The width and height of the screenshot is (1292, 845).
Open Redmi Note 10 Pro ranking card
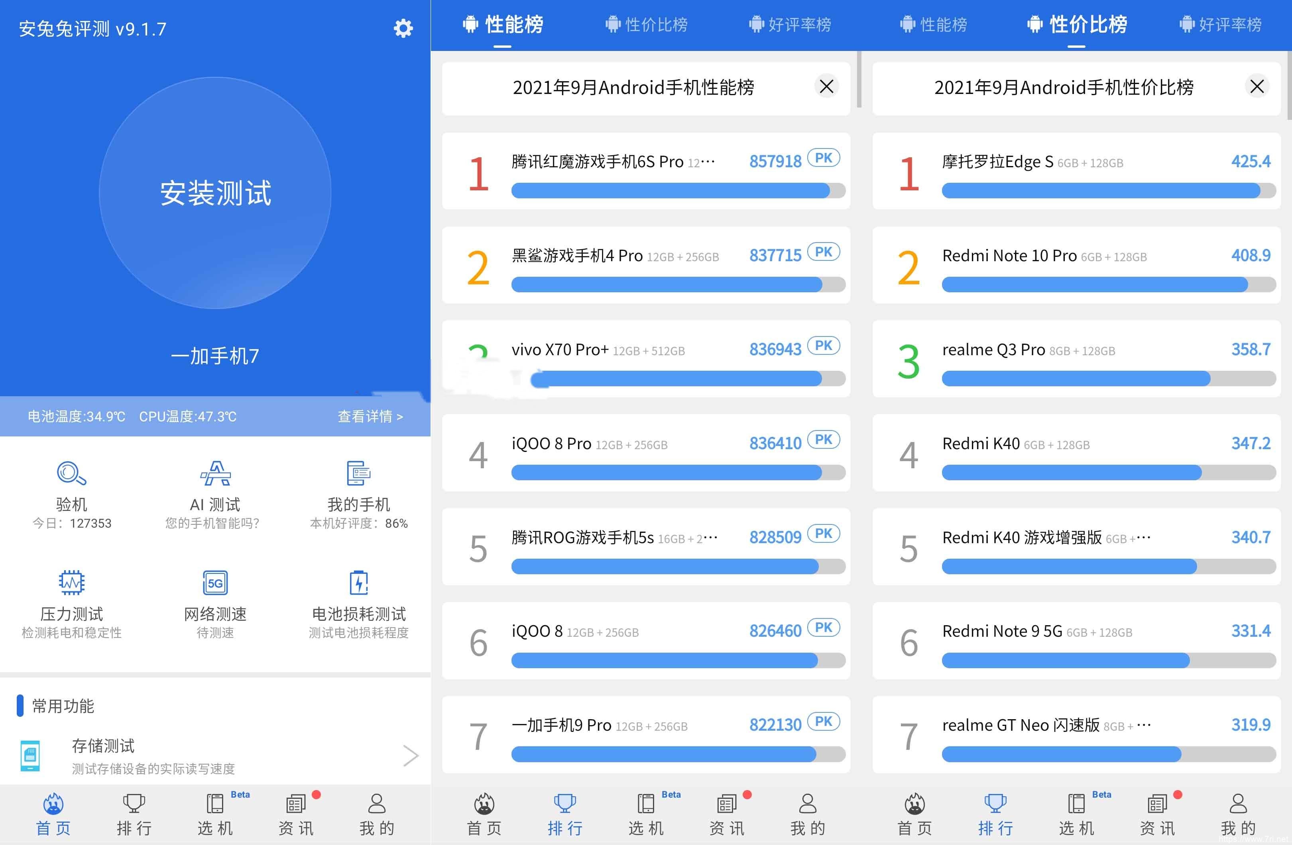pos(1076,265)
